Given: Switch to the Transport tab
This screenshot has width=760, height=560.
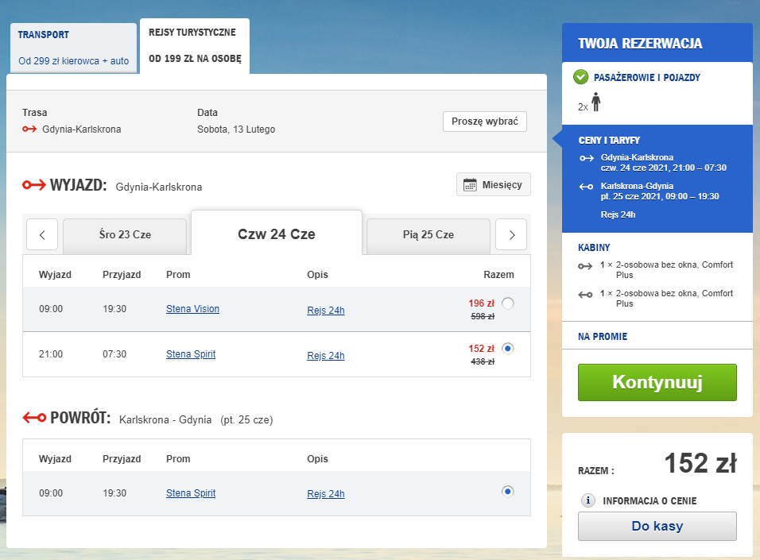Looking at the screenshot, I should [73, 48].
